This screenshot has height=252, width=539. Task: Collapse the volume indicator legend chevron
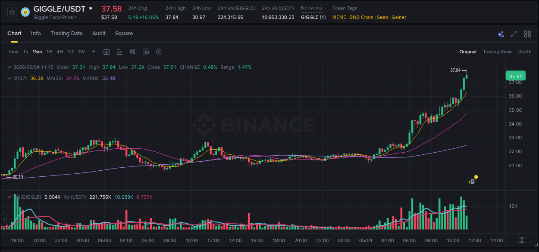pyautogui.click(x=9, y=197)
